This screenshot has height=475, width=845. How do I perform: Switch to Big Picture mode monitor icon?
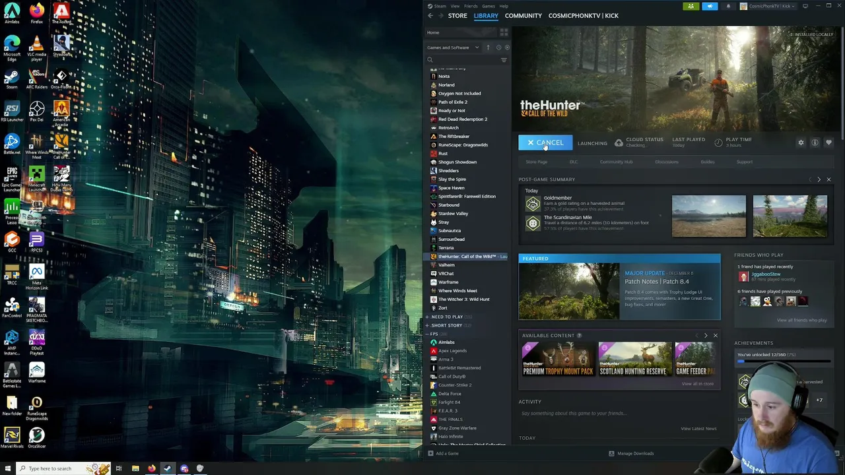pos(805,6)
